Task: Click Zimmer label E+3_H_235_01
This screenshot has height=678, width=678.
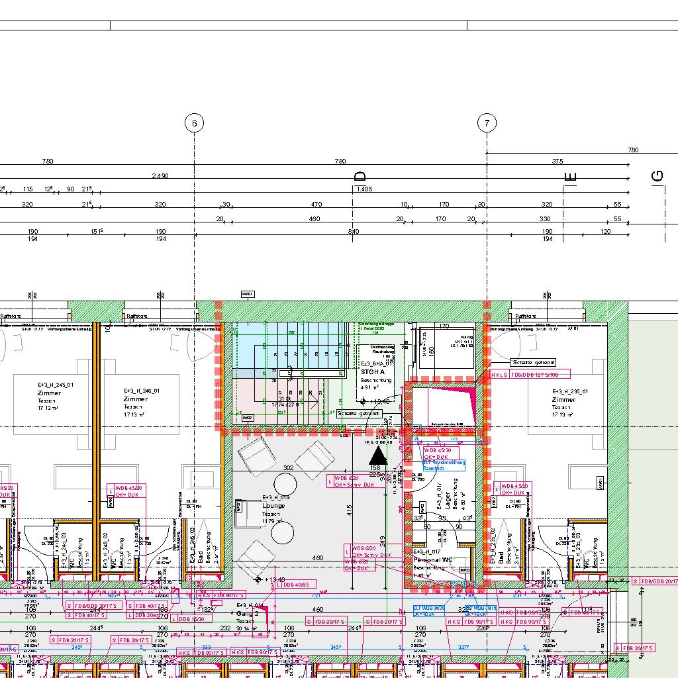Action: click(x=563, y=400)
